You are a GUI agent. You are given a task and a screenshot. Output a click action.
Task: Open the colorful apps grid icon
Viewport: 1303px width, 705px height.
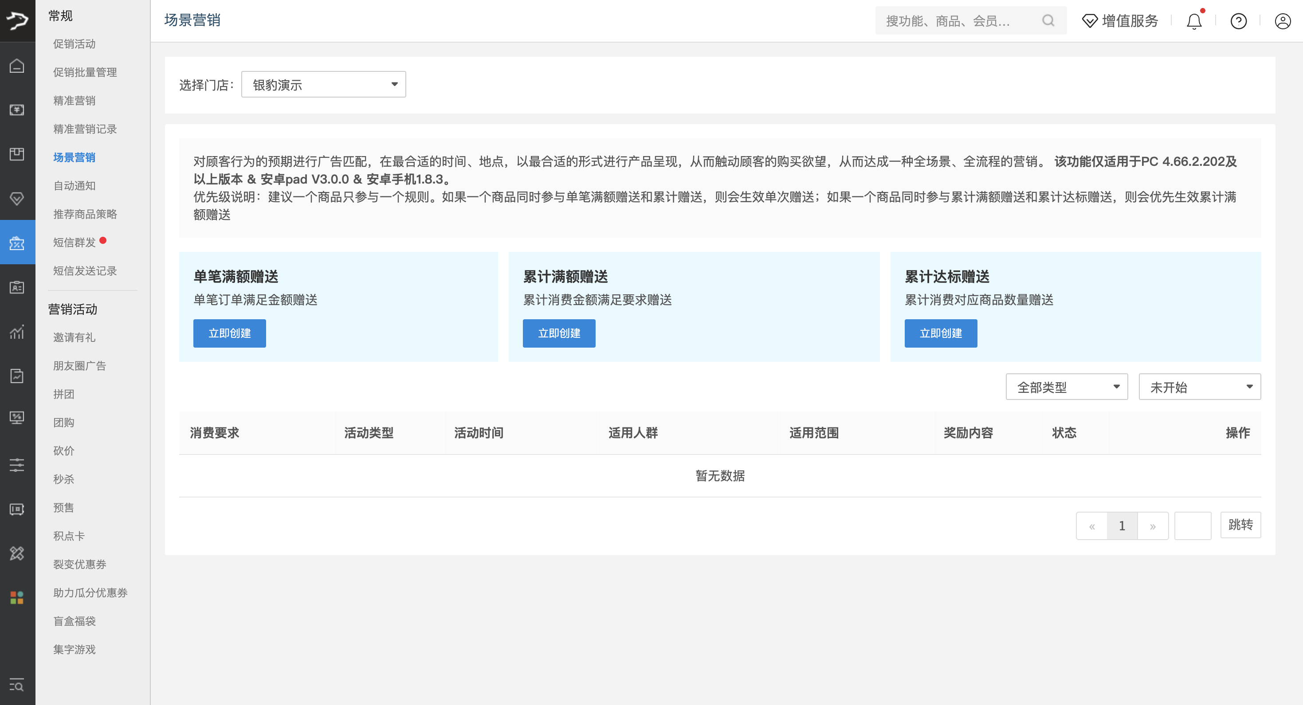pos(17,597)
